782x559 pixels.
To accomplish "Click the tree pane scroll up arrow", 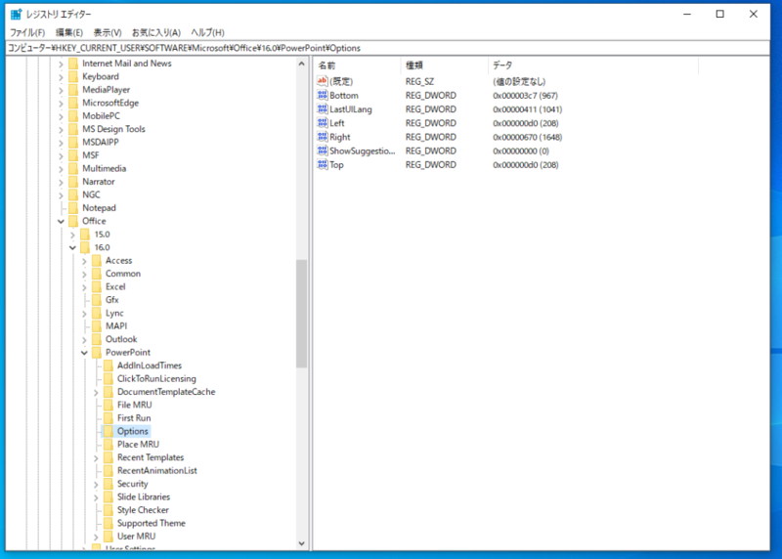I will tap(301, 64).
